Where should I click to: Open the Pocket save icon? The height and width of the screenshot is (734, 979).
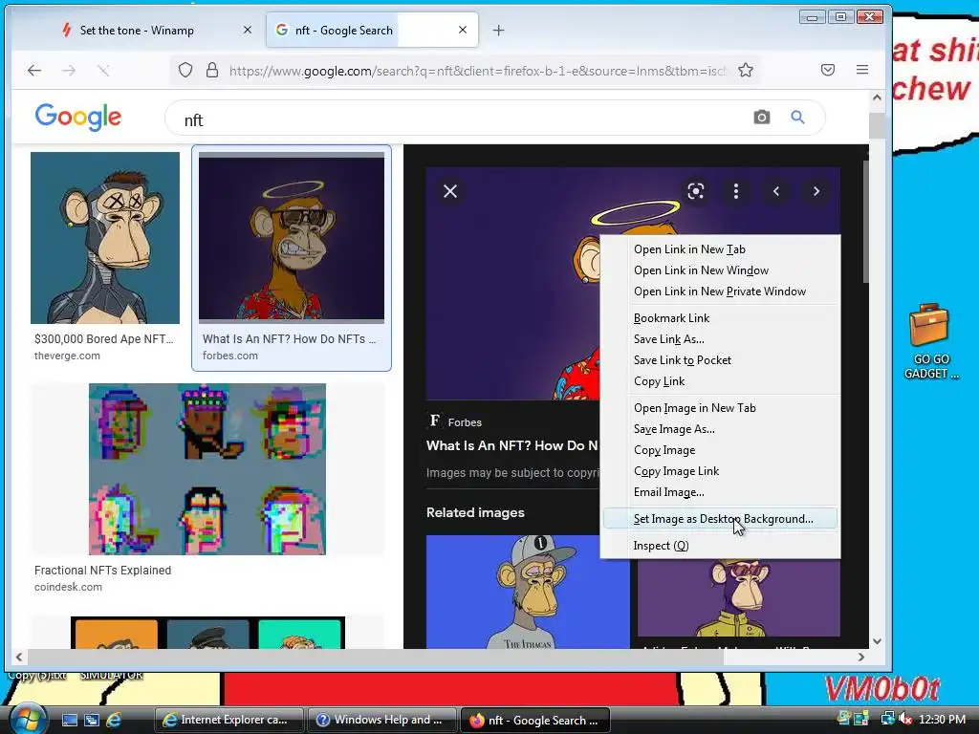828,70
